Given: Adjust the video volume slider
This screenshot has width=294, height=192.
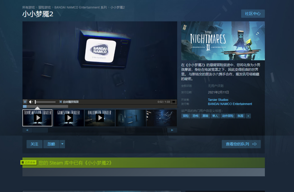Looking at the screenshot, I should pos(45,102).
